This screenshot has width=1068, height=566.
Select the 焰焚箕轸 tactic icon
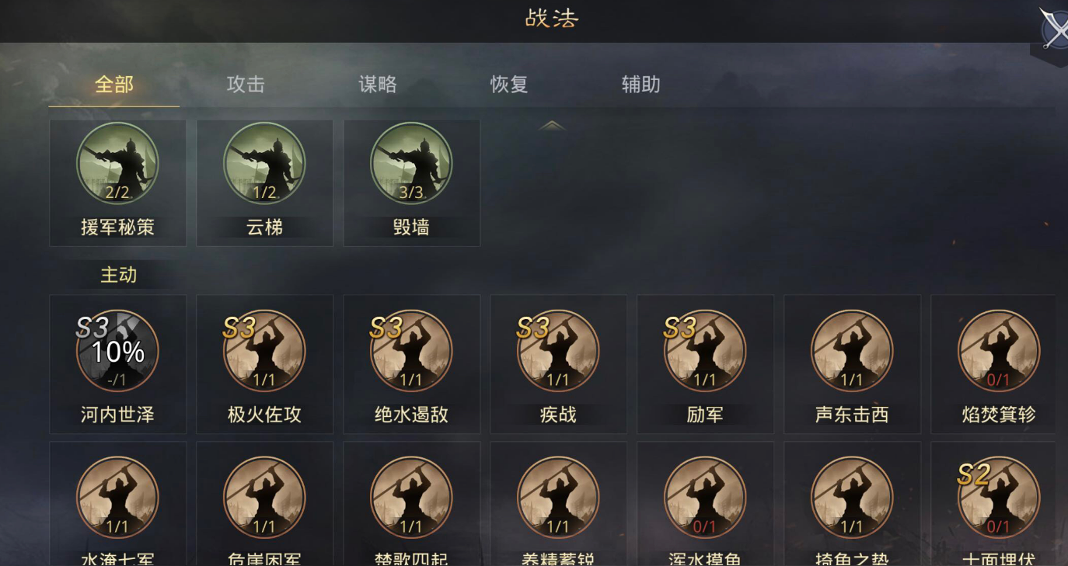click(999, 351)
